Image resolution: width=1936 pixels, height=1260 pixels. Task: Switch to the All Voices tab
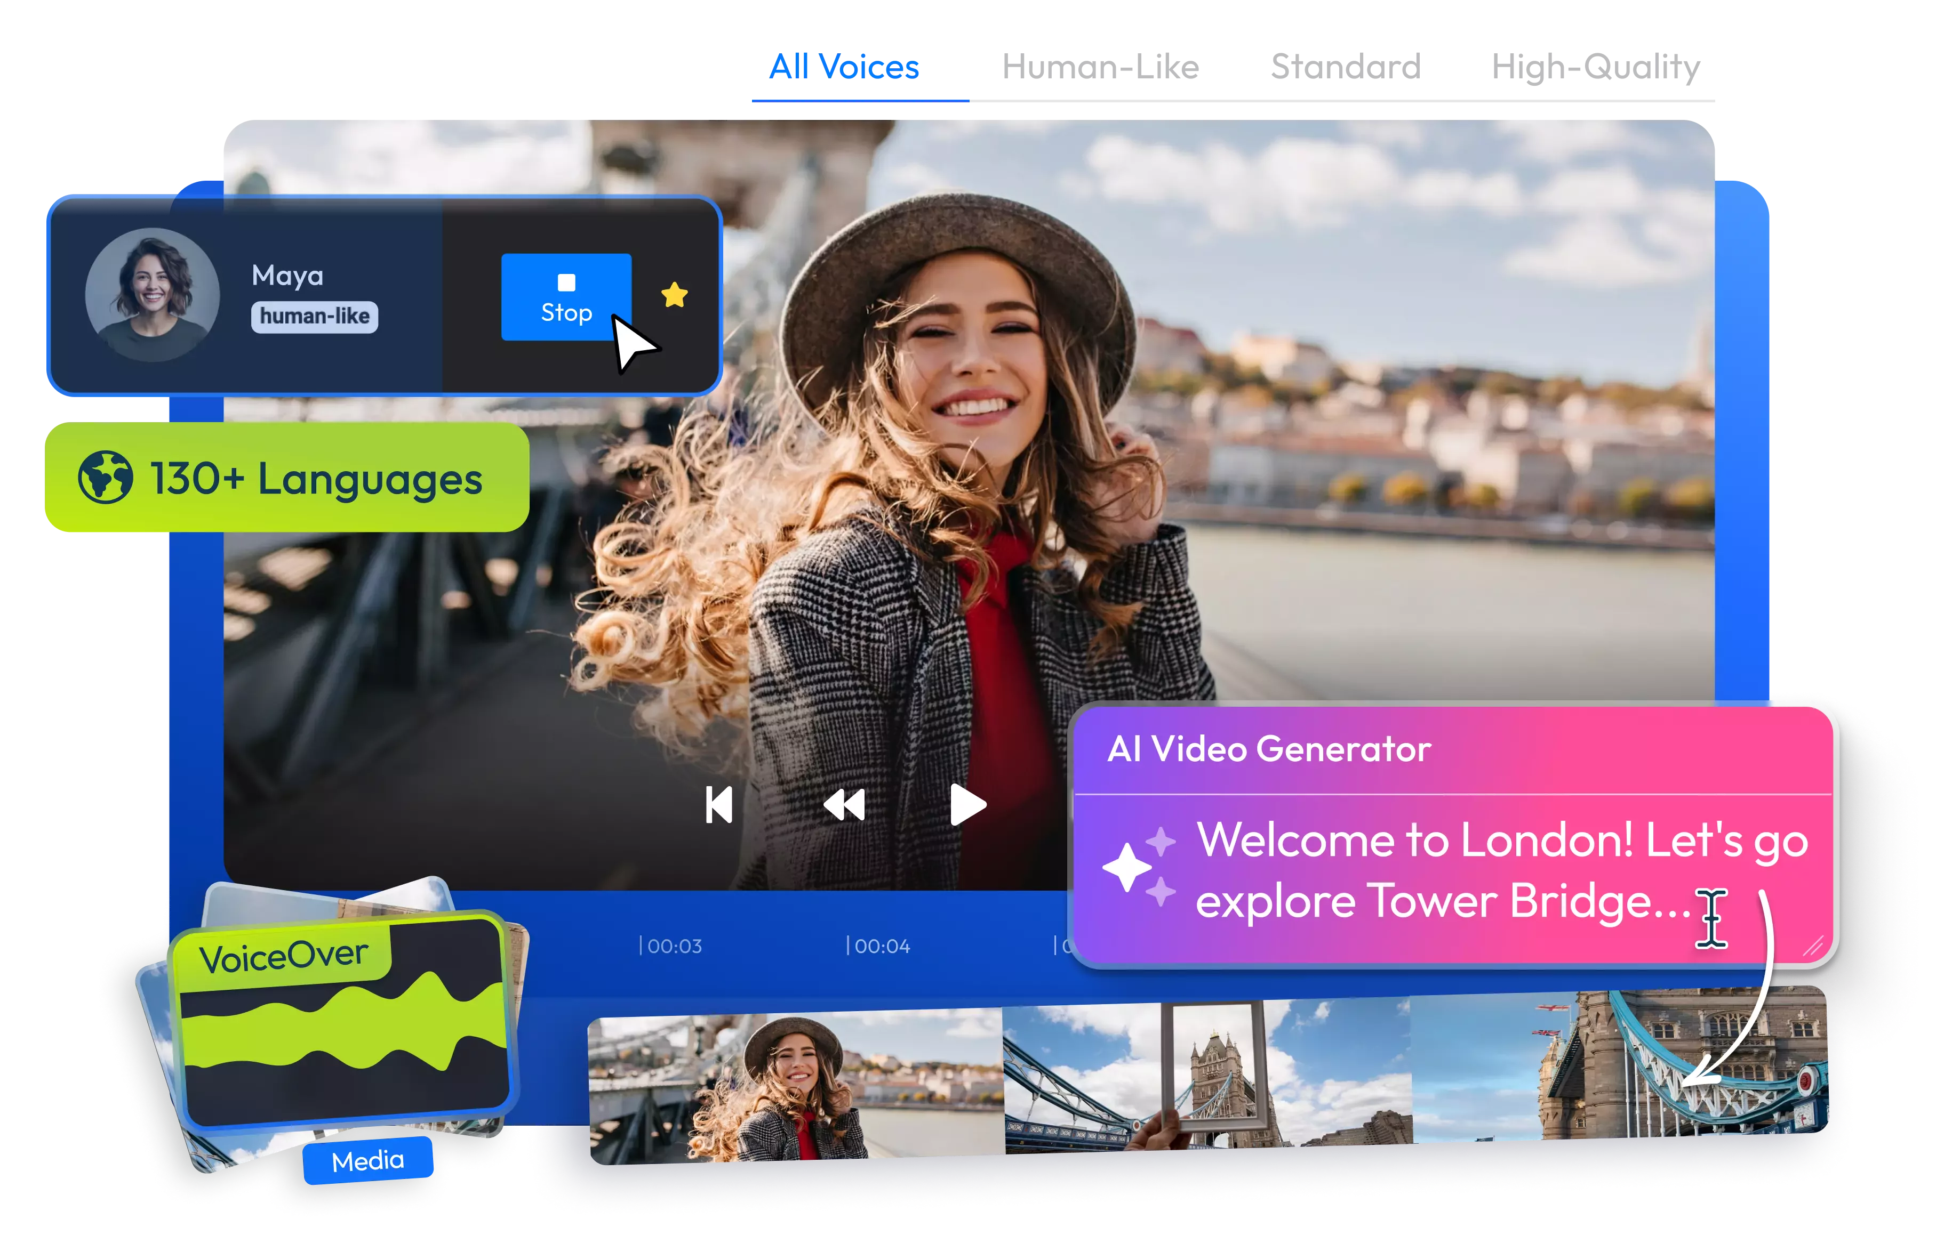(x=844, y=67)
